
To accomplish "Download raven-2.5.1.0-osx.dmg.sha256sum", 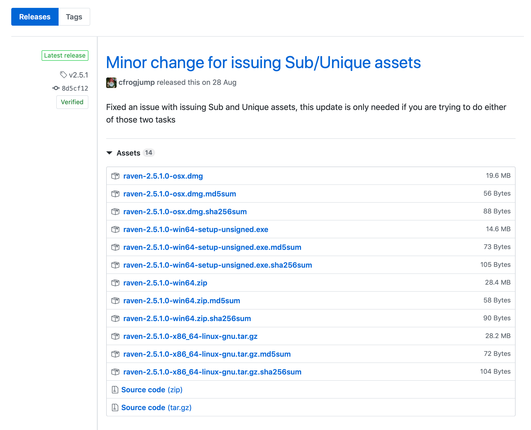I will coord(185,212).
